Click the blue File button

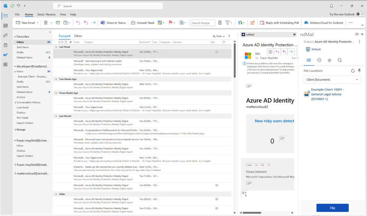332,208
